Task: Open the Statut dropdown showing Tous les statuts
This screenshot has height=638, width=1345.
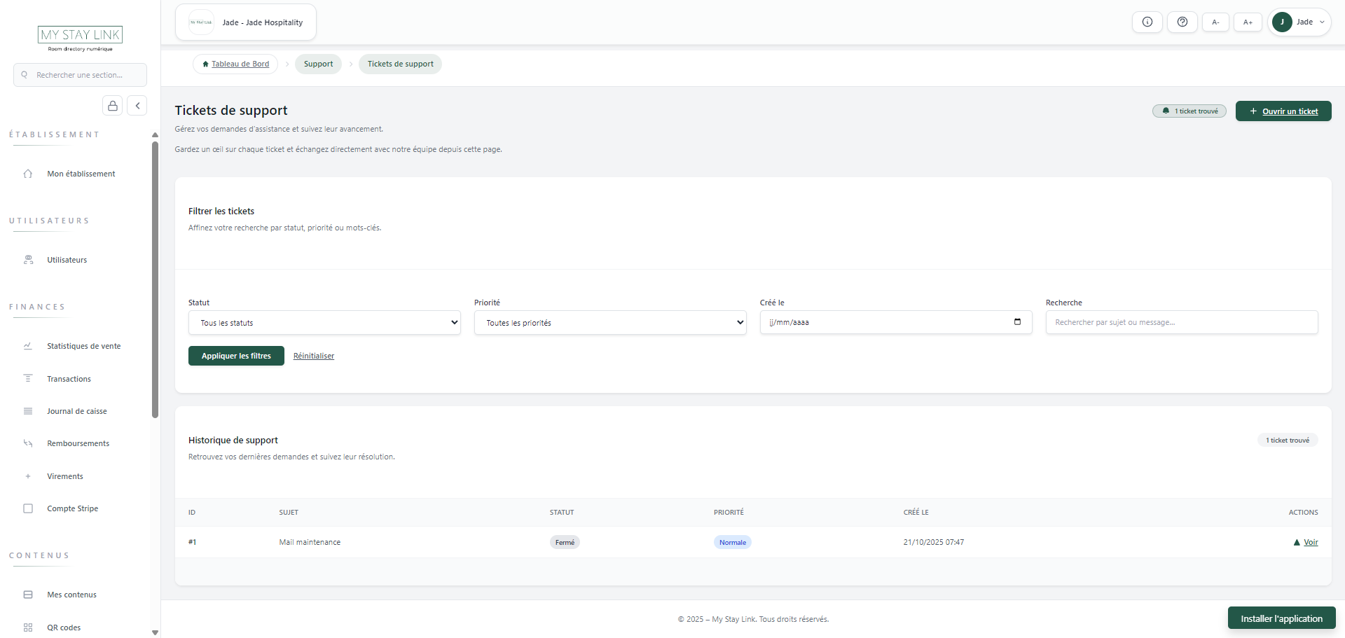Action: coord(324,322)
